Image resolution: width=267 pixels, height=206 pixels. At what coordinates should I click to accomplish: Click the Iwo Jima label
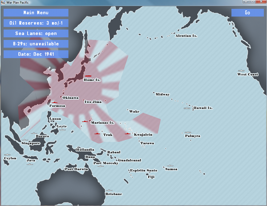[93, 102]
